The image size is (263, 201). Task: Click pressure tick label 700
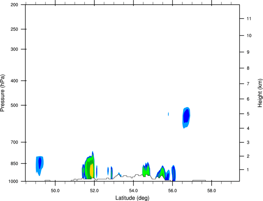point(14,142)
